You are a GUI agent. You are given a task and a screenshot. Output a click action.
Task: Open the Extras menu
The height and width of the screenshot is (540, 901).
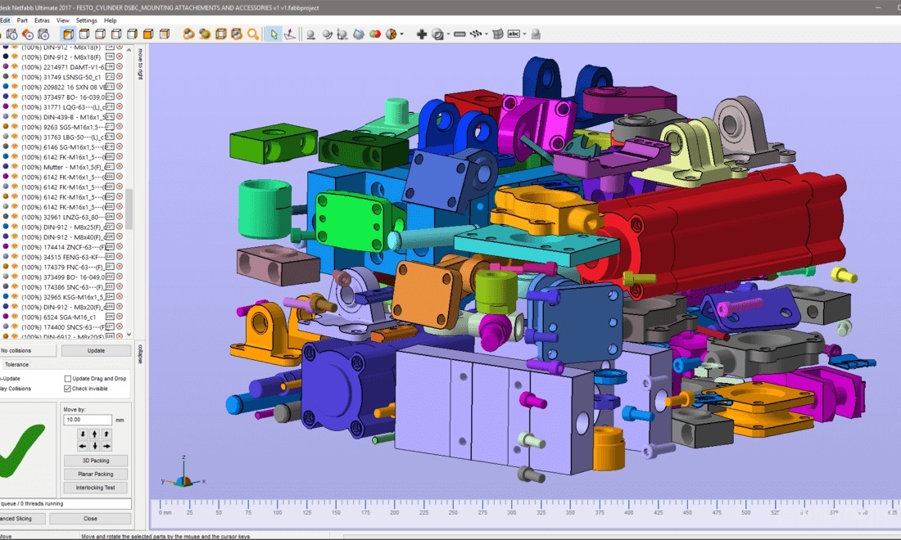42,20
